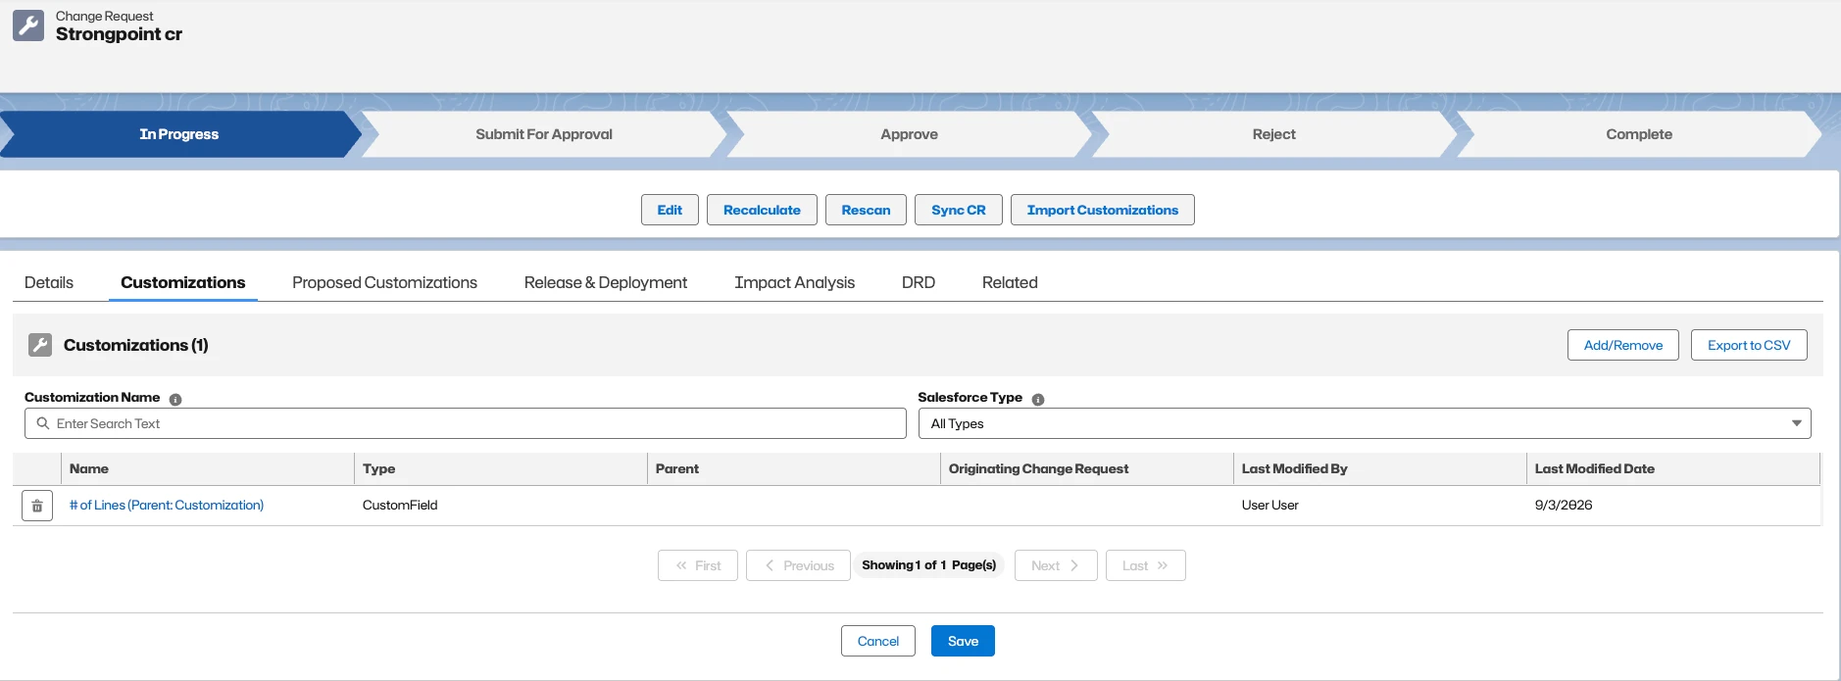Click the Add/Remove button

1623,345
